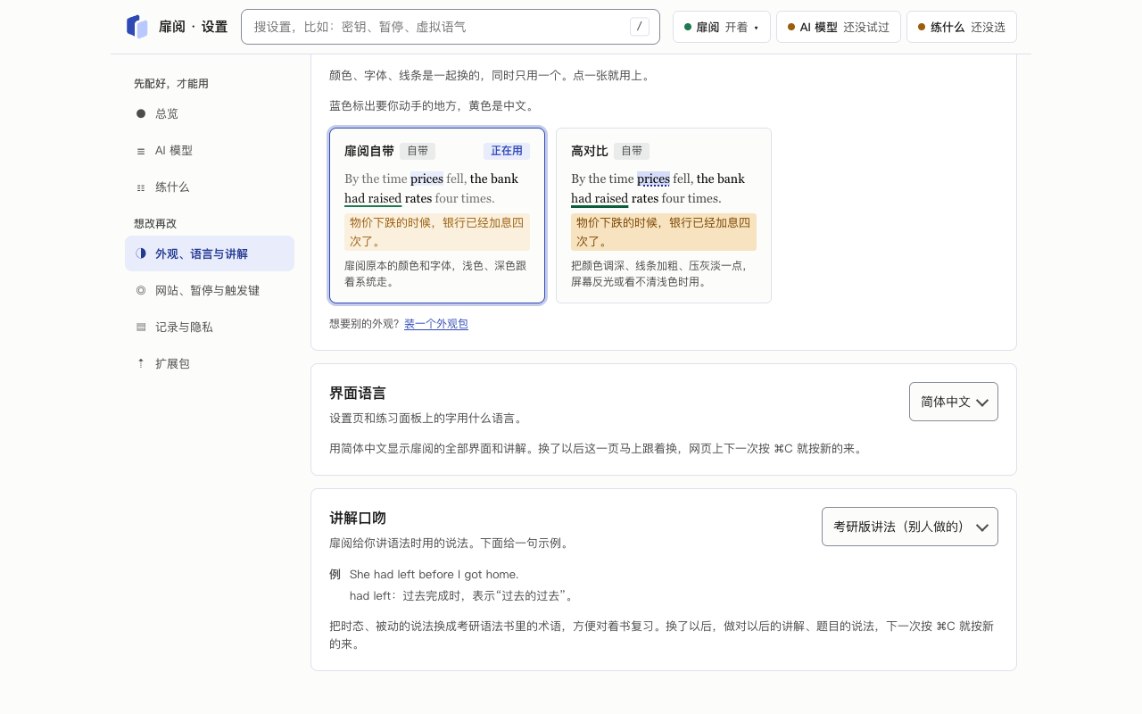
Task: Click the slash shortcut key badge in search
Action: [x=639, y=27]
